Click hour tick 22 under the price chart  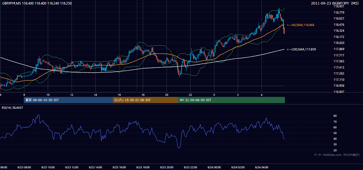coord(190,95)
